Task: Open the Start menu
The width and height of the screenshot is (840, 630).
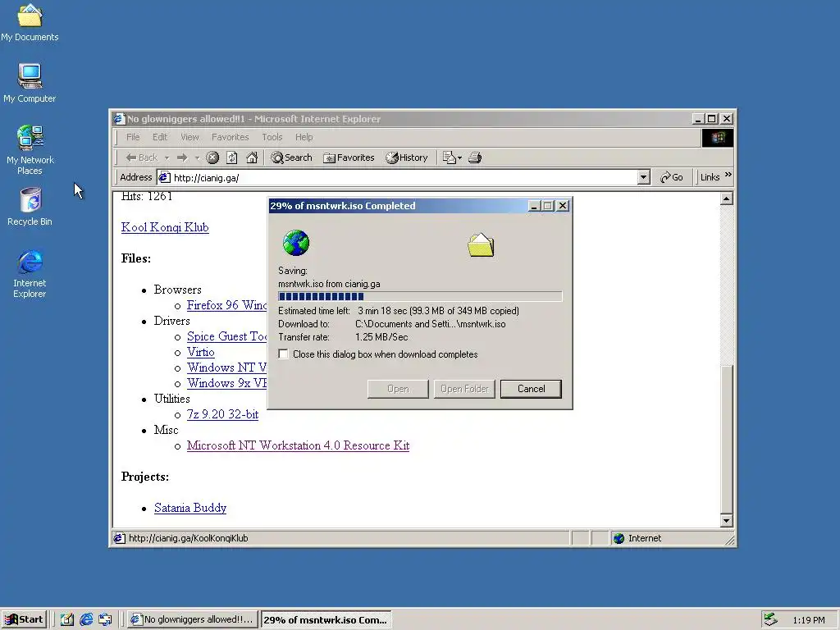Action: tap(24, 620)
